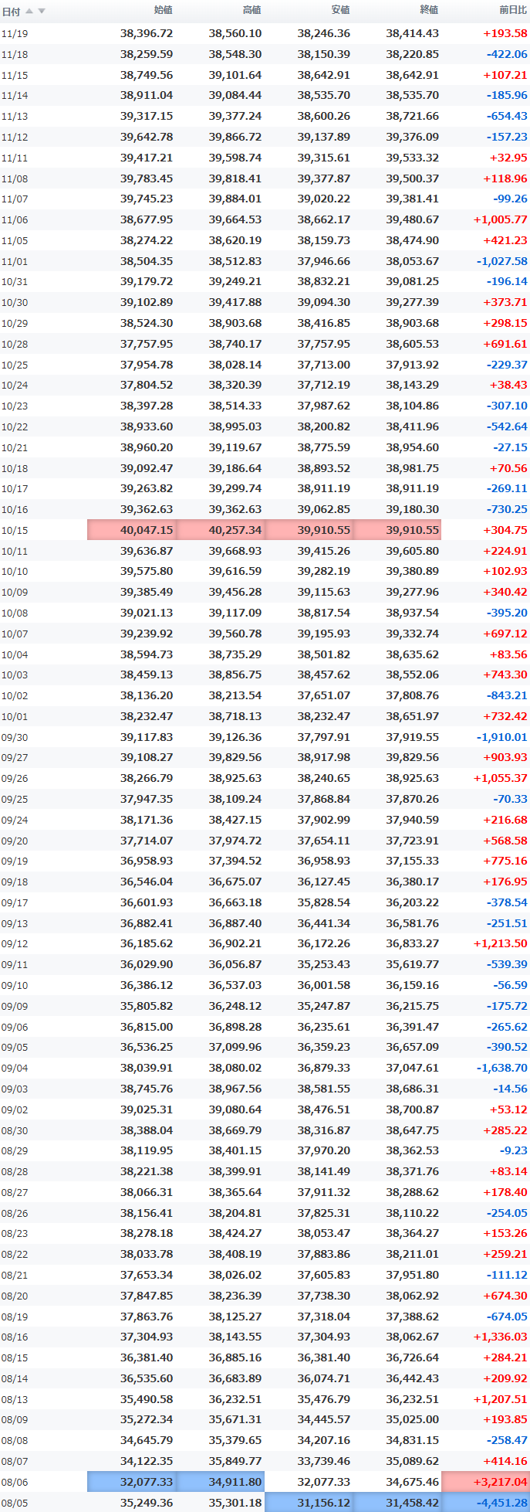Select the 09/18 low value 36,127.45

point(324,882)
